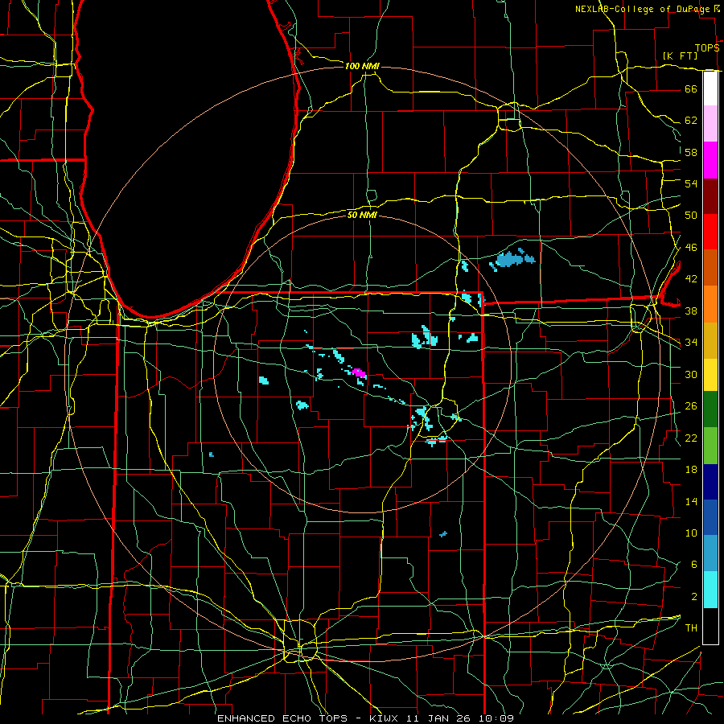
Task: Click the '10' legend value
Action: tap(691, 533)
